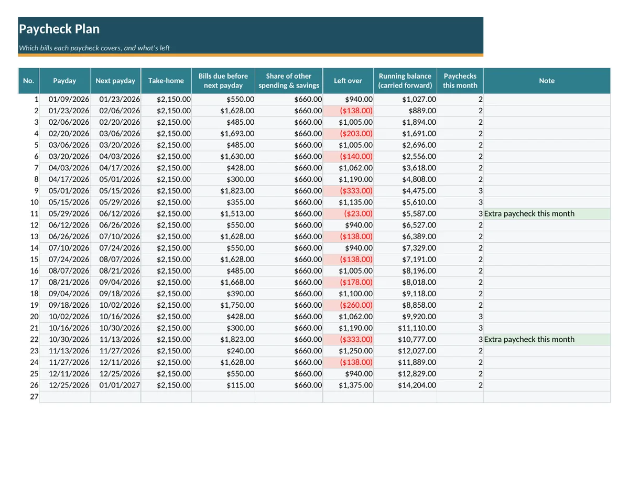Screen dimensions: 629x486
Task: Click left over cell $1,190.00 in row 21
Action: pyautogui.click(x=348, y=328)
